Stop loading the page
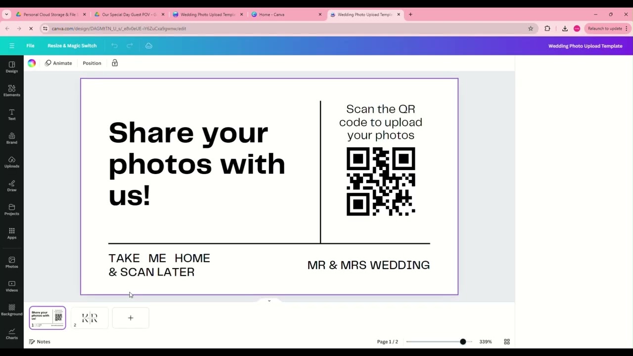The height and width of the screenshot is (356, 633). click(x=31, y=28)
